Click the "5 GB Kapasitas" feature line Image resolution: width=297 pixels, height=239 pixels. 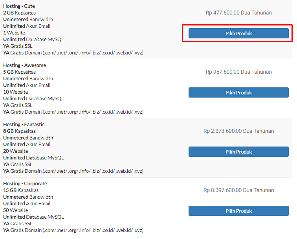pos(19,72)
